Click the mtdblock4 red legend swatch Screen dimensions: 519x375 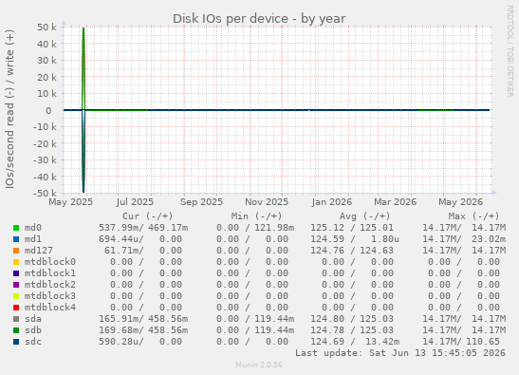click(16, 308)
